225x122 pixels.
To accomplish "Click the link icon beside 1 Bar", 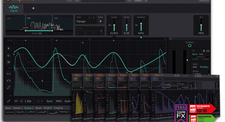I will [x=16, y=101].
